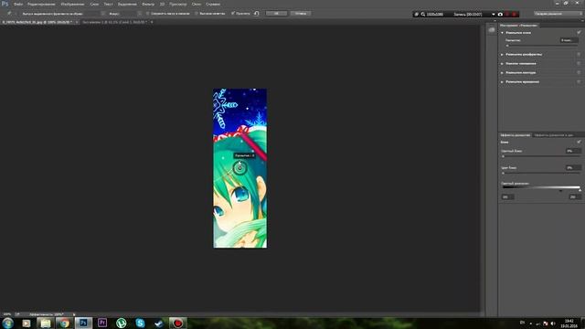Click the Light Bokeh percent field
Image resolution: width=585 pixels, height=329 pixels.
click(573, 151)
